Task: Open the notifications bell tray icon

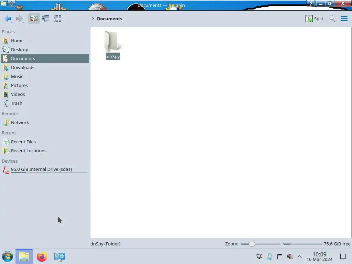Action: click(259, 256)
